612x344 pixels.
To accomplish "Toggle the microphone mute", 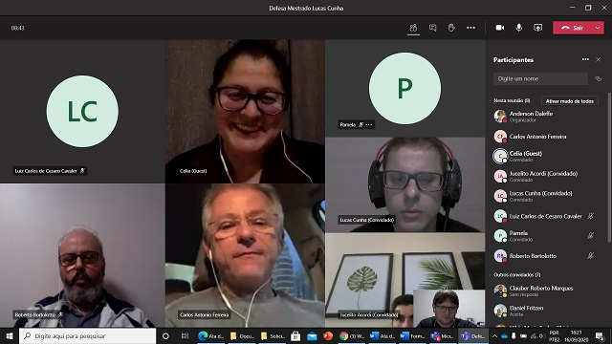I will [518, 28].
